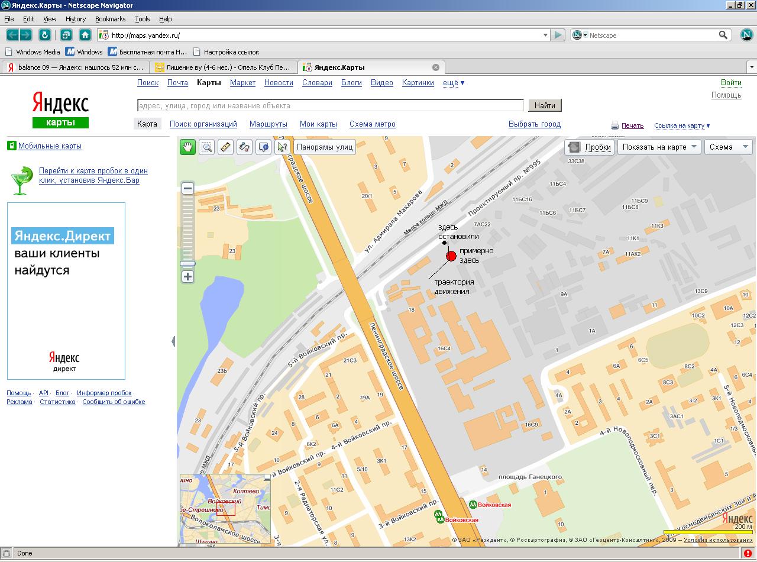Click the red error icon in status bar

(x=748, y=554)
